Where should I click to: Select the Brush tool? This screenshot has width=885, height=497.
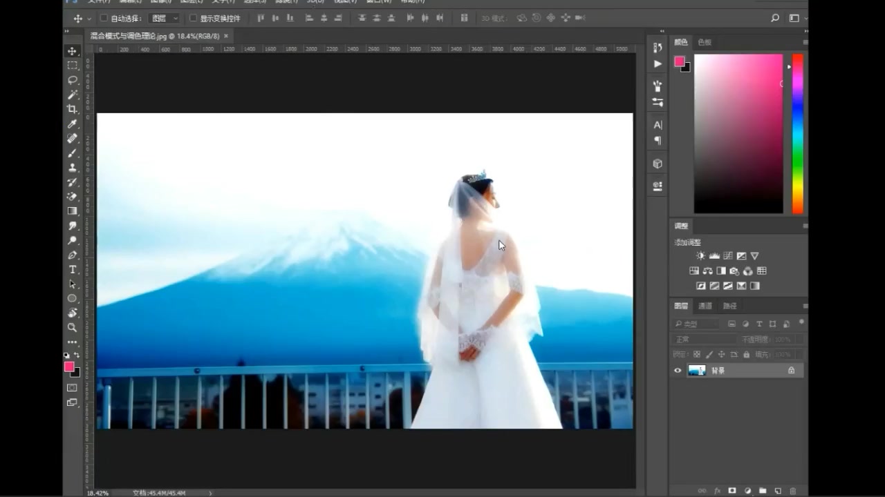(x=72, y=153)
